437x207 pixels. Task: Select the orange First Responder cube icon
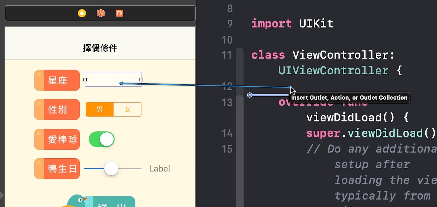[100, 13]
